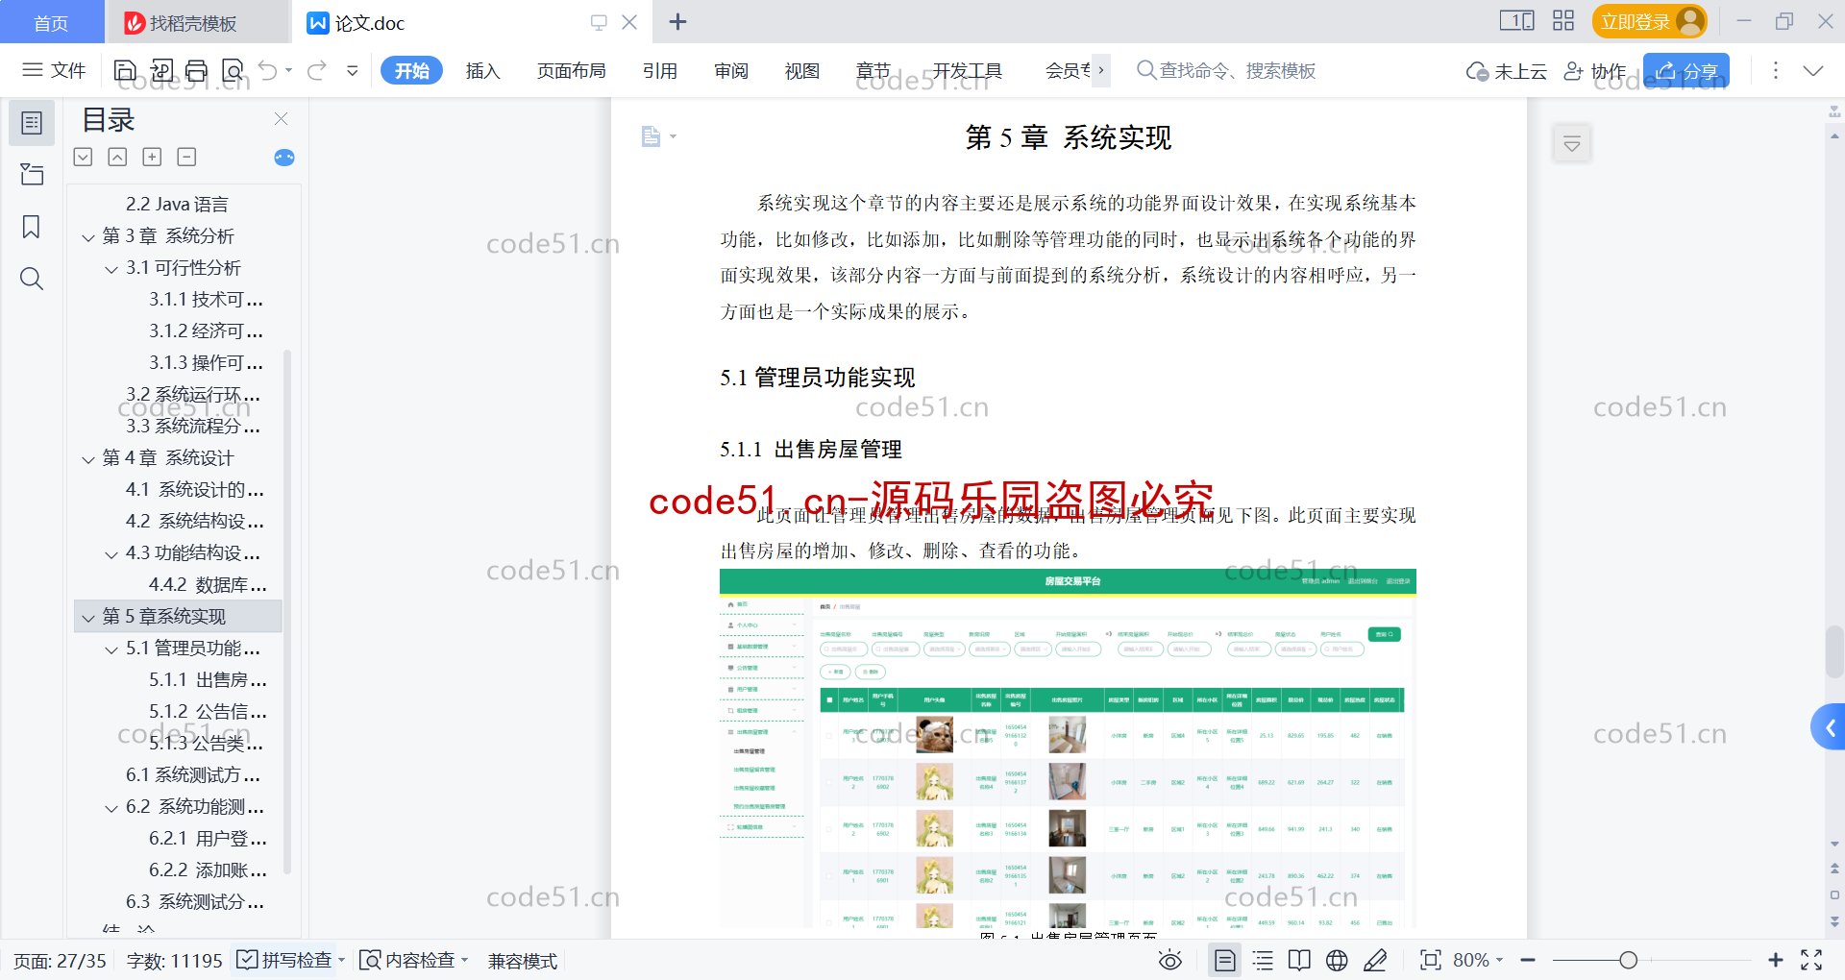Open the 80% zoom level dropdown

pos(1478,960)
